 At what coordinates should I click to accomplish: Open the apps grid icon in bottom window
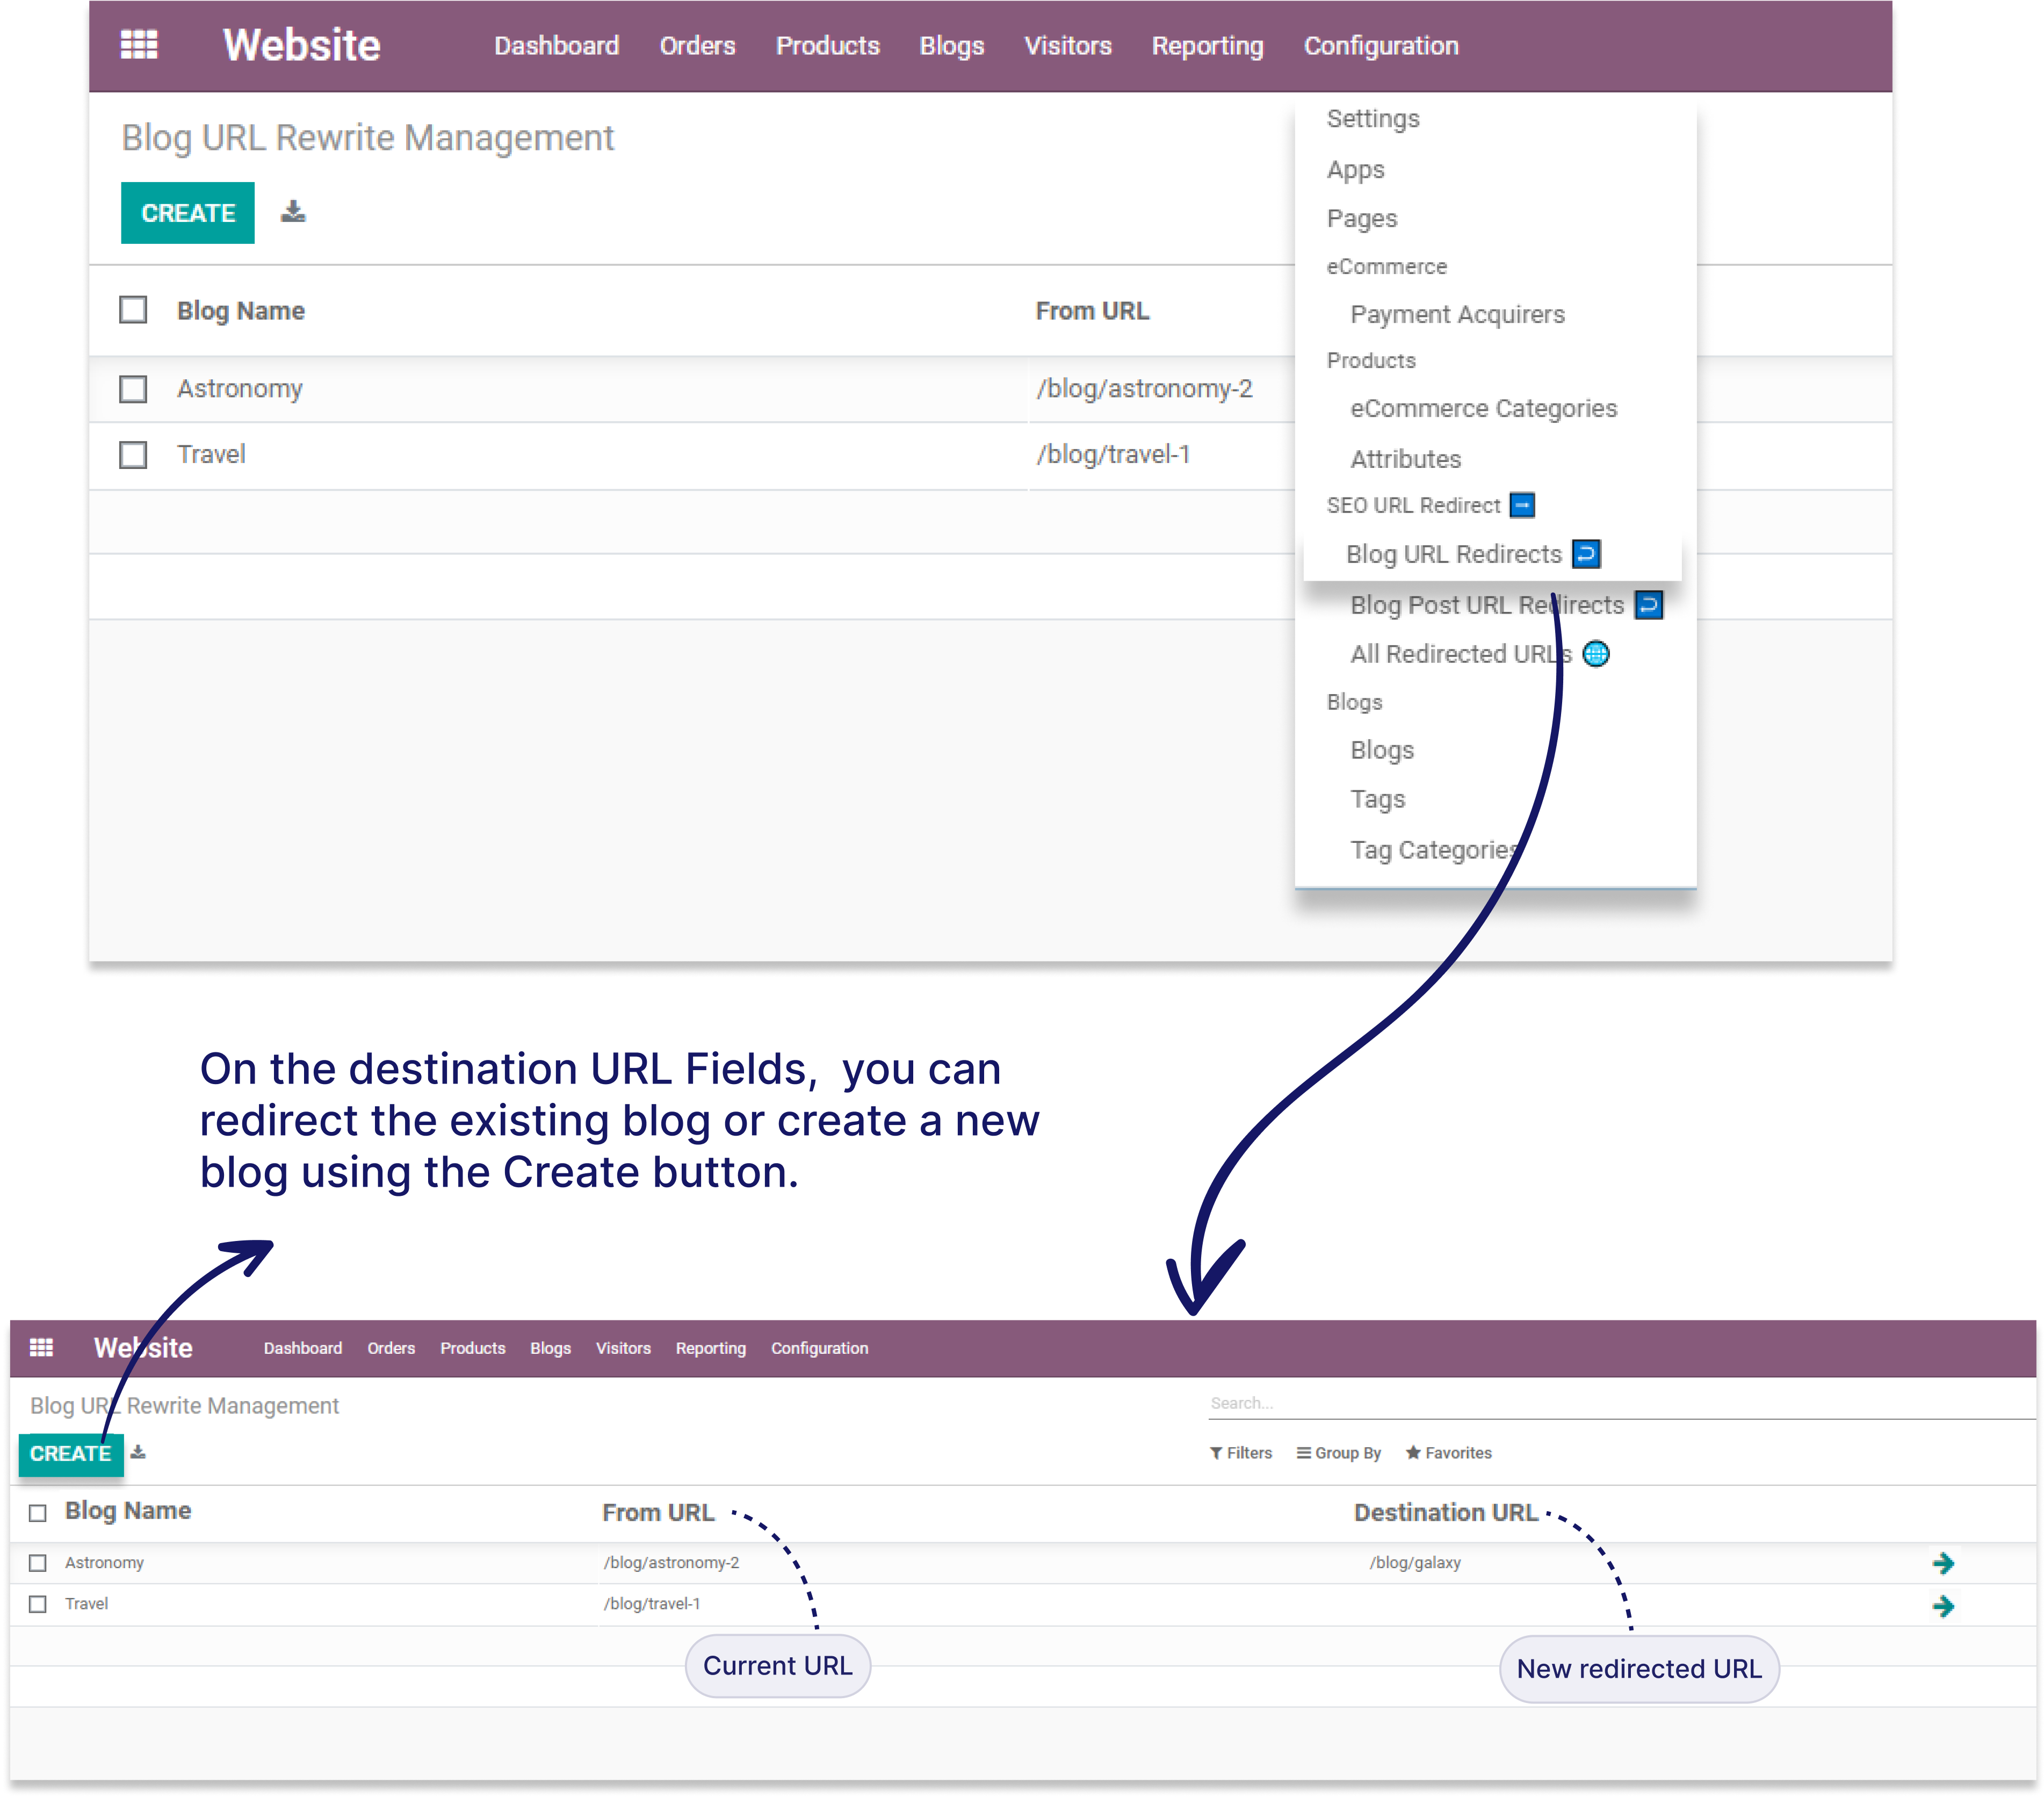[41, 1347]
